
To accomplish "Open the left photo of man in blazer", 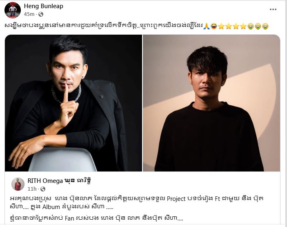I will [x=73, y=103].
